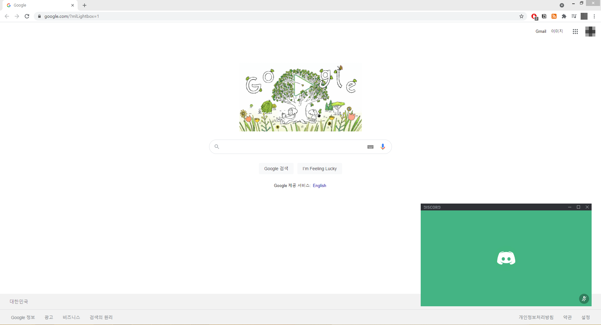Open the Gmail link

click(x=541, y=31)
